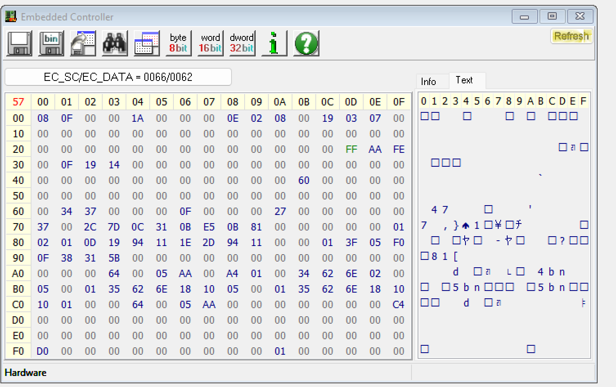Open the binoculars search tool
Screen dimensions: 616x387
click(x=115, y=43)
